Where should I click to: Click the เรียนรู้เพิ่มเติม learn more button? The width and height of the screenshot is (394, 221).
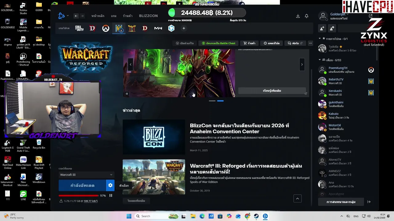[x=272, y=91]
